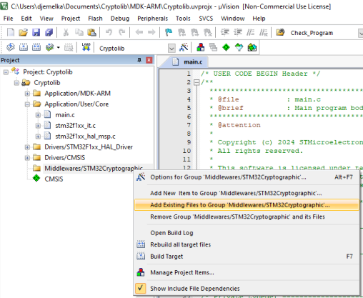Viewport: 363px width, 298px height.
Task: Select Options for Group Middlewares/STM32Cryptographic
Action: click(247, 177)
